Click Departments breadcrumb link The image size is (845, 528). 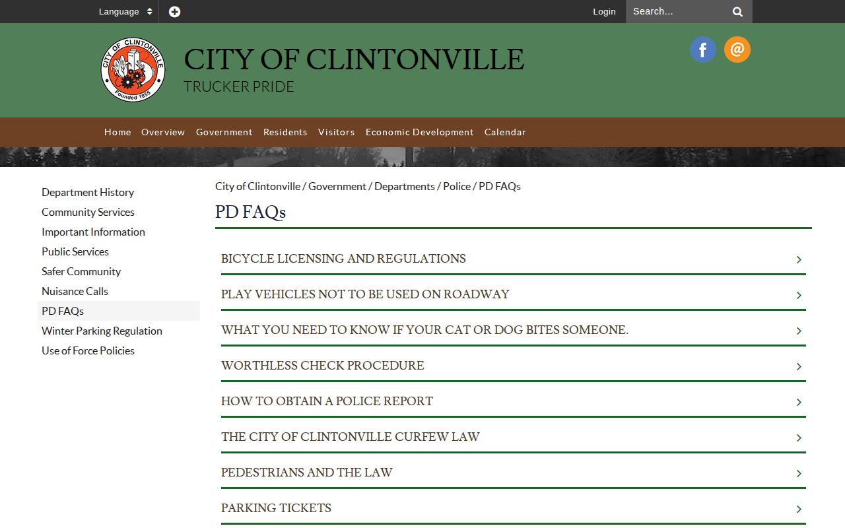(x=405, y=186)
